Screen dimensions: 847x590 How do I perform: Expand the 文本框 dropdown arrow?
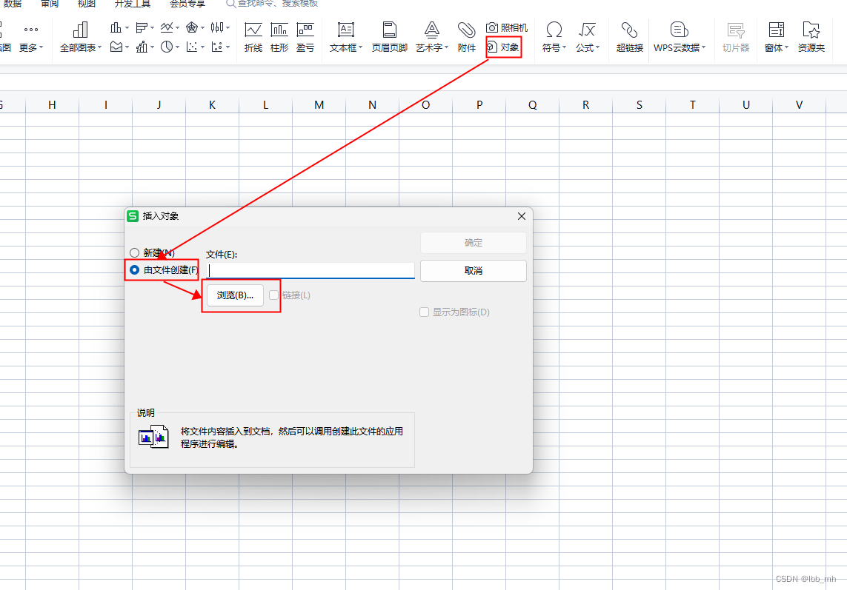360,47
